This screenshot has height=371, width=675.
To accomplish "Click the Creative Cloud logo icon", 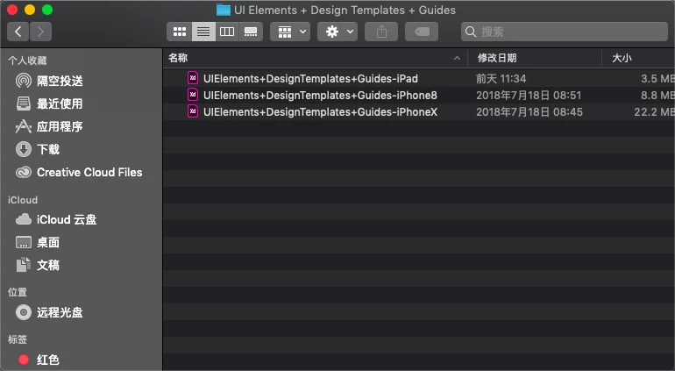I will click(x=24, y=172).
